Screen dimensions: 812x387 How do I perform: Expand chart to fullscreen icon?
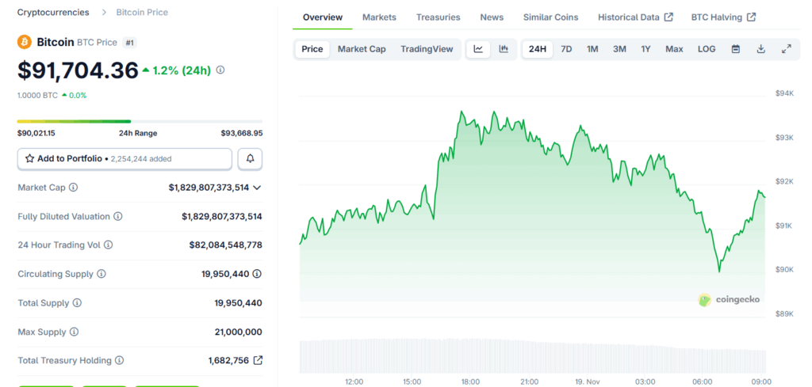[x=786, y=49]
